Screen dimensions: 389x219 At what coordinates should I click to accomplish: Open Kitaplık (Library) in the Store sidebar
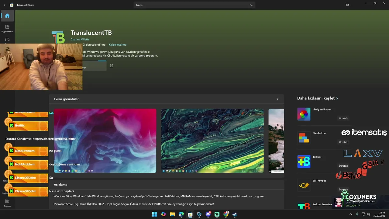tap(7, 203)
